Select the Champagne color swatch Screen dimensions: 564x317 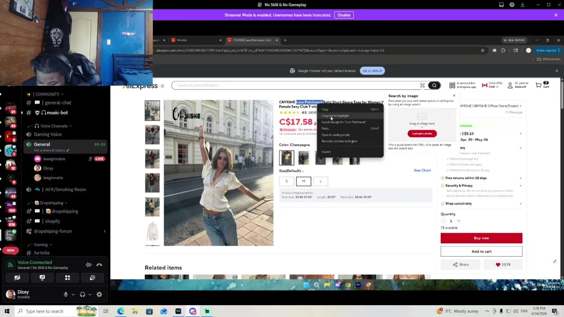[286, 158]
